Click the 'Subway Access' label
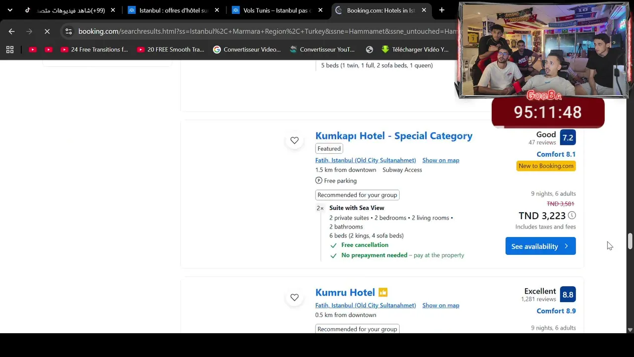634x357 pixels. (402, 170)
